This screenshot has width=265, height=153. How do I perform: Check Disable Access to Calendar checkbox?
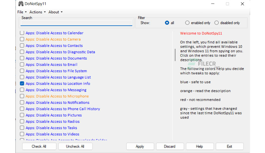[x=22, y=33]
